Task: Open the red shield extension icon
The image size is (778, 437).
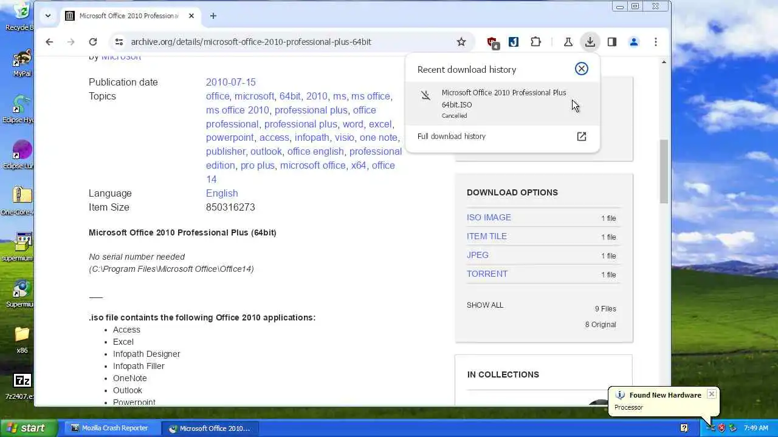Action: click(492, 42)
